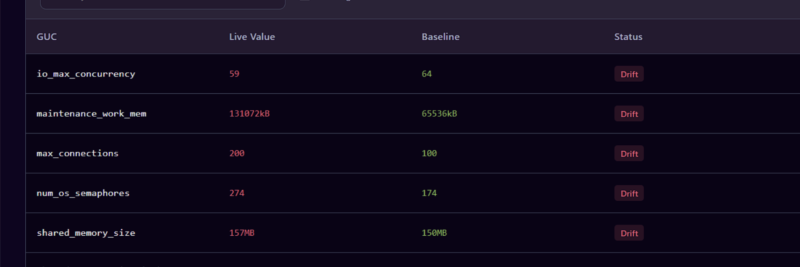This screenshot has width=800, height=267.
Task: Select the Drift status of max_connections
Action: (629, 153)
